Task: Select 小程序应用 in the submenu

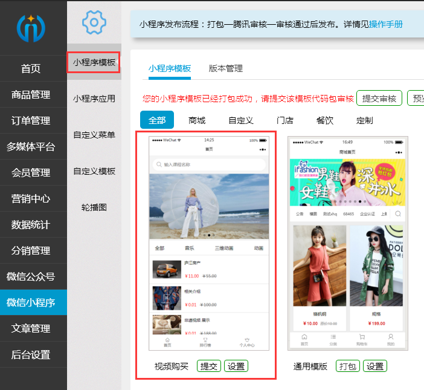Action: tap(94, 99)
